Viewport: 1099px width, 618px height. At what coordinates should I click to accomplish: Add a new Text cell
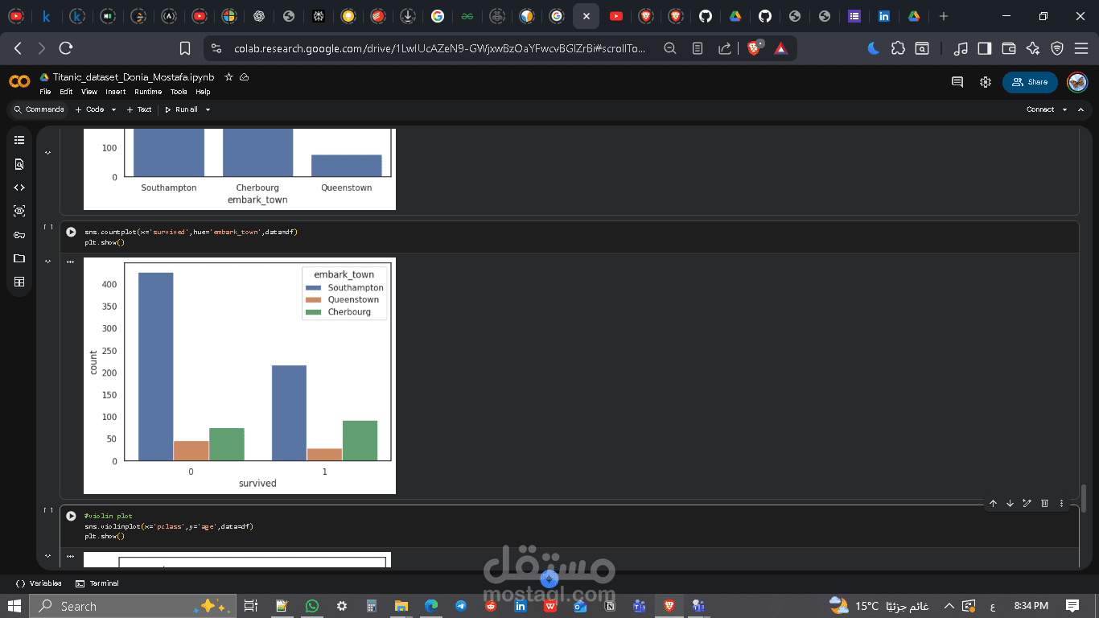click(x=139, y=109)
